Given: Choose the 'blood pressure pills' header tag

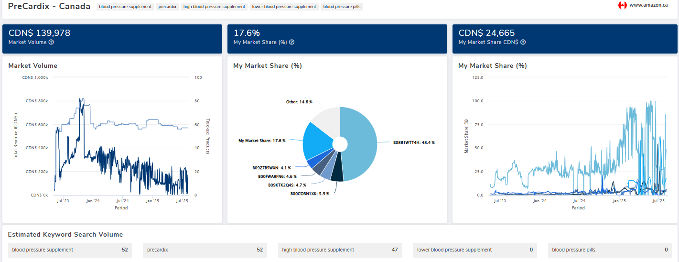Looking at the screenshot, I should pos(342,7).
